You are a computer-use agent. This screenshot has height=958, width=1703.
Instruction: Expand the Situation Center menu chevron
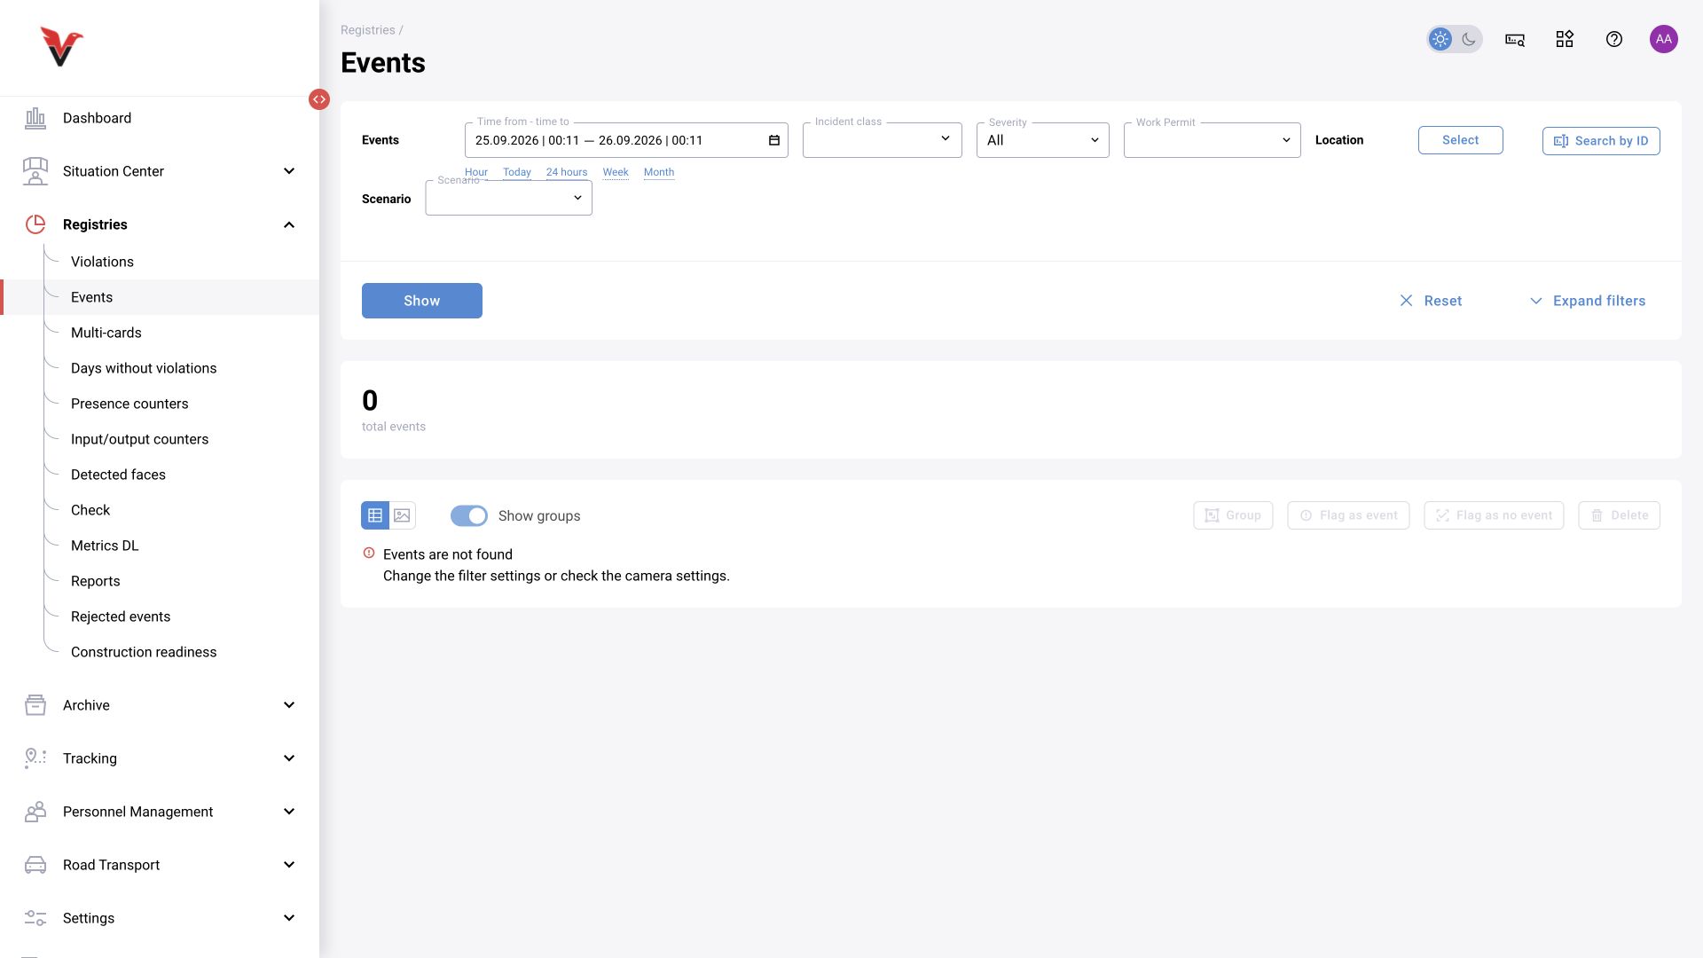coord(289,171)
